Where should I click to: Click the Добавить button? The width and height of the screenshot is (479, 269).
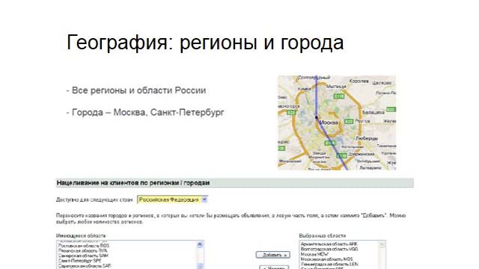pyautogui.click(x=272, y=255)
